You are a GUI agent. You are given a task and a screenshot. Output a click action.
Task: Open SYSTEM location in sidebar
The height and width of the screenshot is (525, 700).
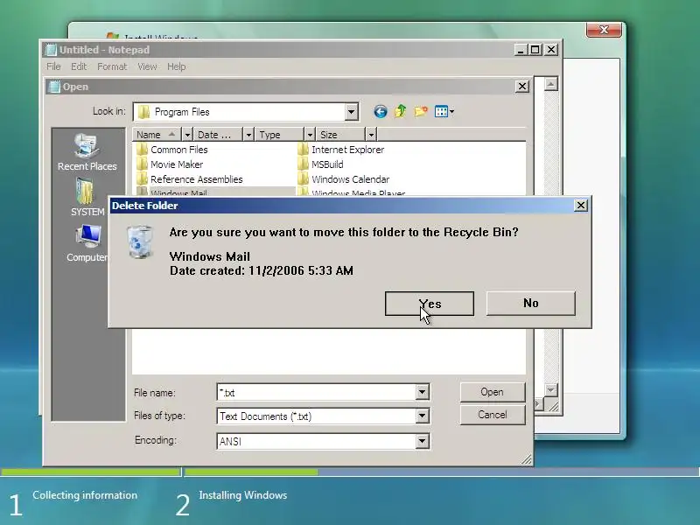pyautogui.click(x=87, y=197)
